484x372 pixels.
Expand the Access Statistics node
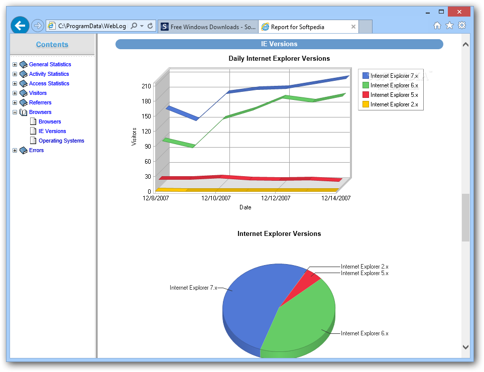coord(15,84)
